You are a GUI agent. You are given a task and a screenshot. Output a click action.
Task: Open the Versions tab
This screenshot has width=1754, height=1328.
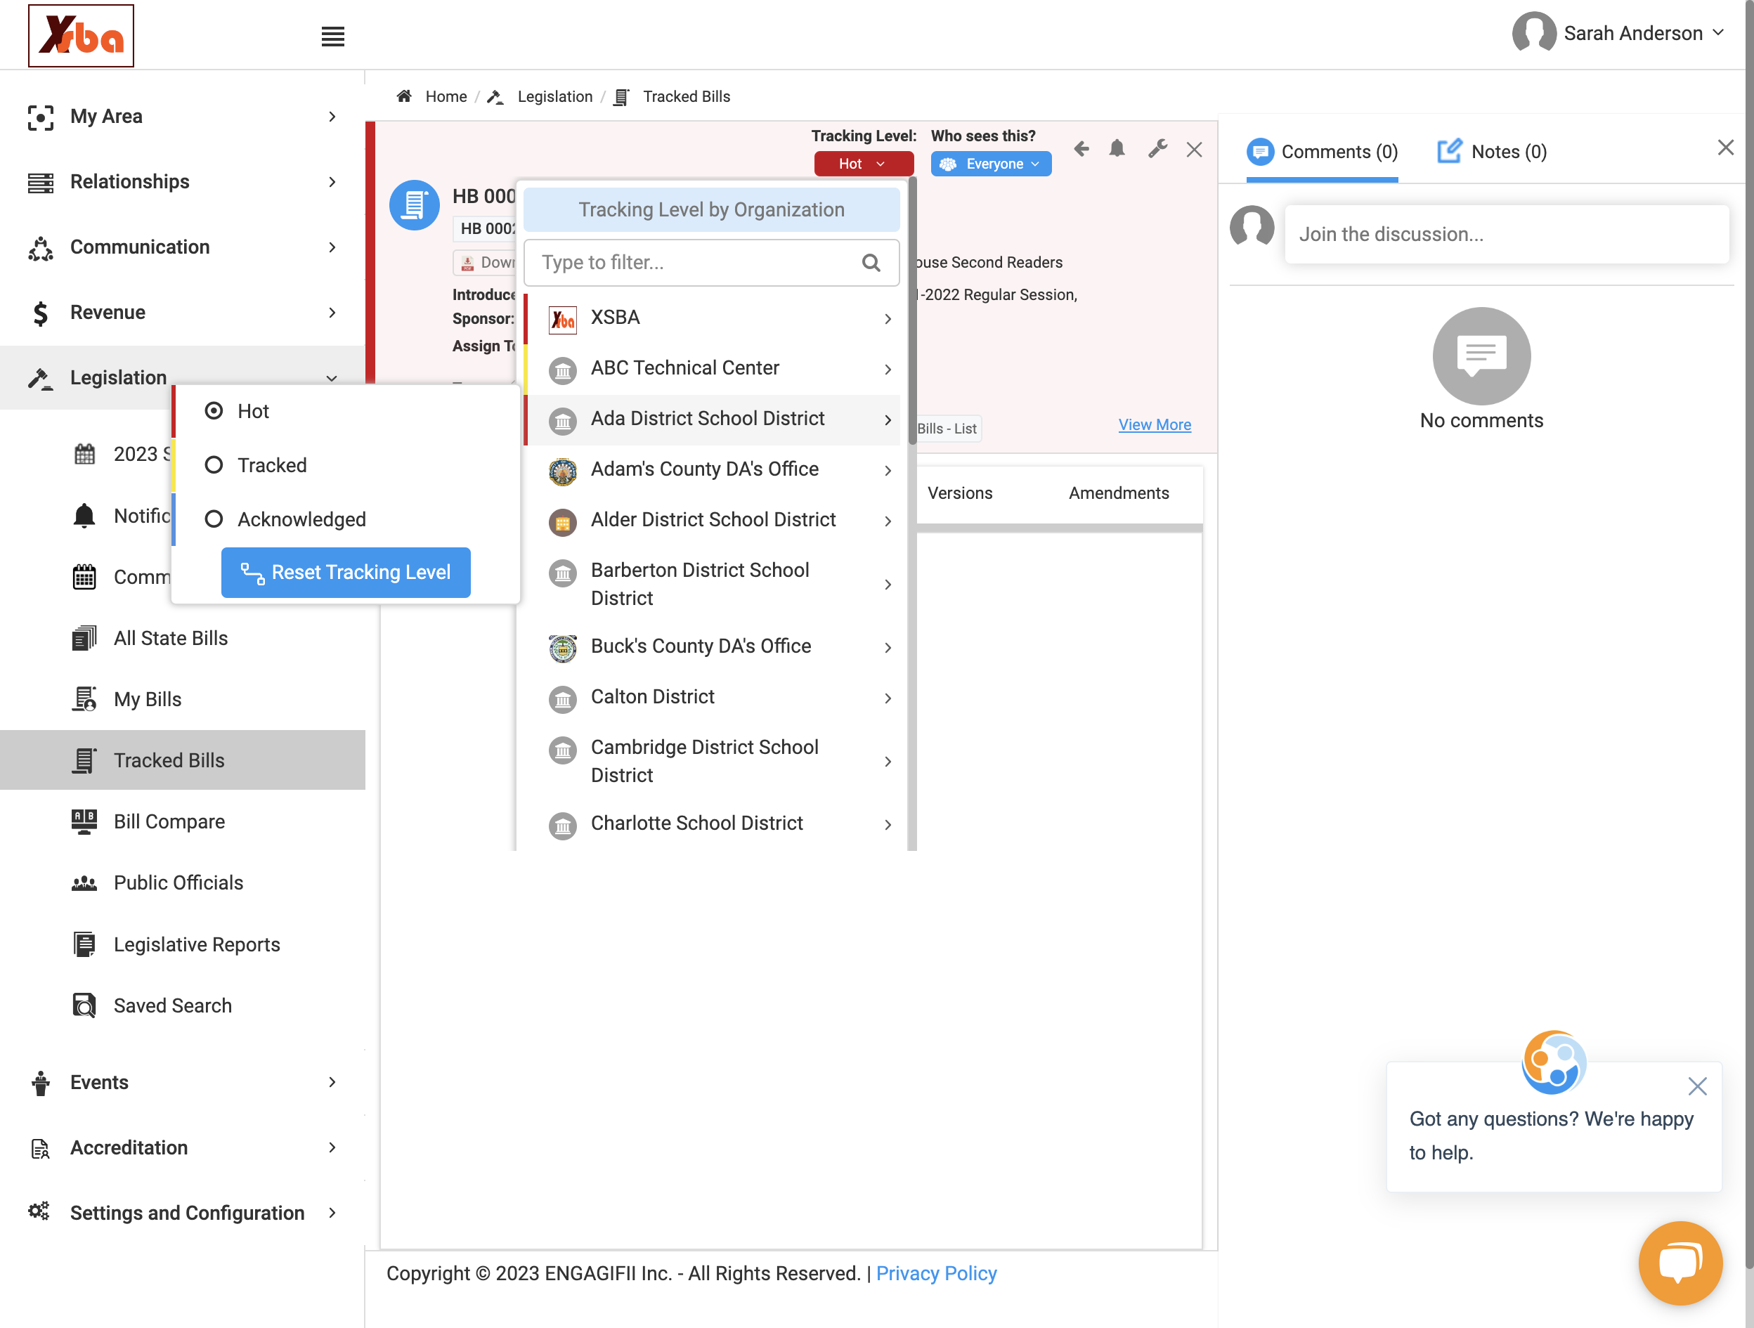[959, 493]
